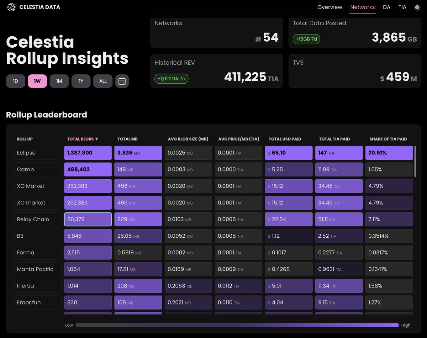Click the lowercase XO market rollup name
The width and height of the screenshot is (427, 338).
coord(38,203)
